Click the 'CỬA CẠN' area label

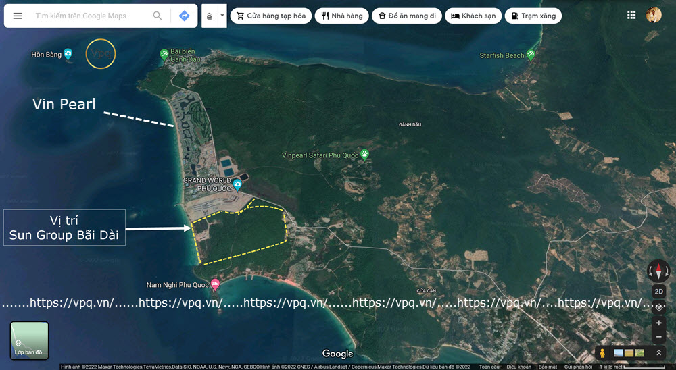pos(427,291)
